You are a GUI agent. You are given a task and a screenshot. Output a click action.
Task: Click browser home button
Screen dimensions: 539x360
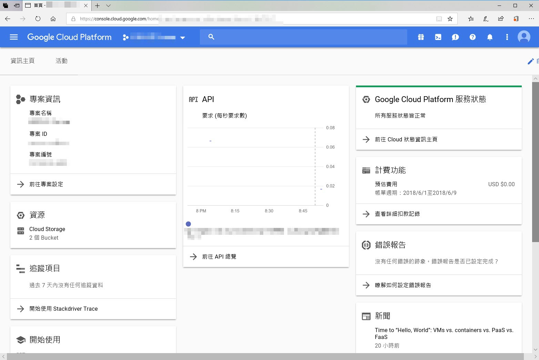pos(53,19)
